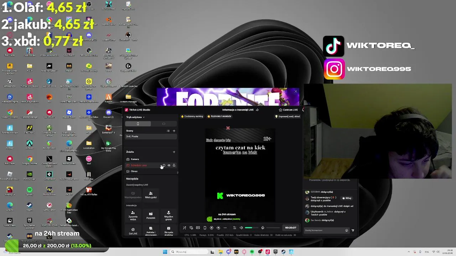This screenshot has width=456, height=256.
Task: Open the Codzienny ranking tab
Action: [192, 116]
